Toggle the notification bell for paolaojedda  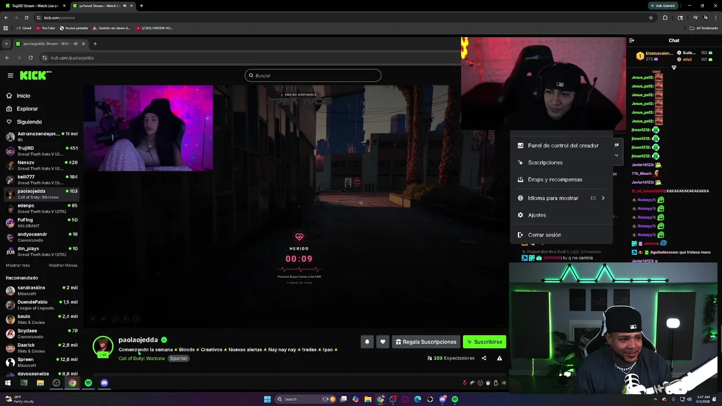pyautogui.click(x=367, y=342)
